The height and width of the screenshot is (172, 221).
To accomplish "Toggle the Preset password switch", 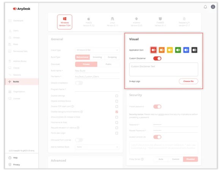I will (x=157, y=107).
